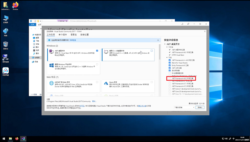The width and height of the screenshot is (250, 142).
Task: Click the back arrow in File Explorer
Action: (x=31, y=29)
